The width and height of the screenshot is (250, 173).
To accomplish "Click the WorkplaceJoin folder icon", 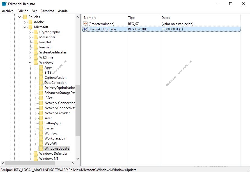I will point(41,138).
